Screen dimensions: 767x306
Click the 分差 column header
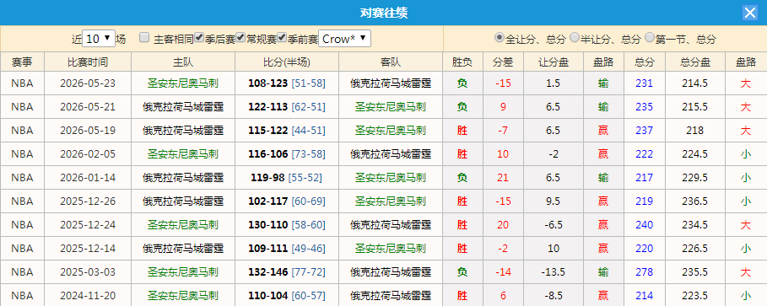click(x=503, y=62)
